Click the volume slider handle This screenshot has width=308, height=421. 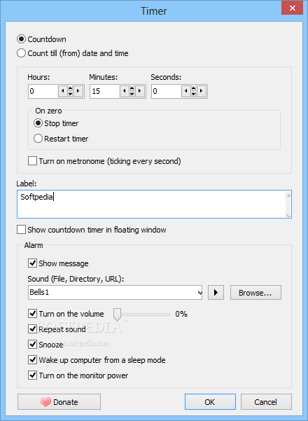[117, 314]
